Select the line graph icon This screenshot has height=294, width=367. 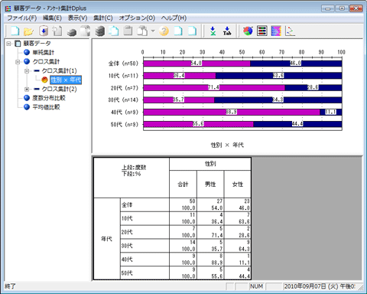click(290, 31)
